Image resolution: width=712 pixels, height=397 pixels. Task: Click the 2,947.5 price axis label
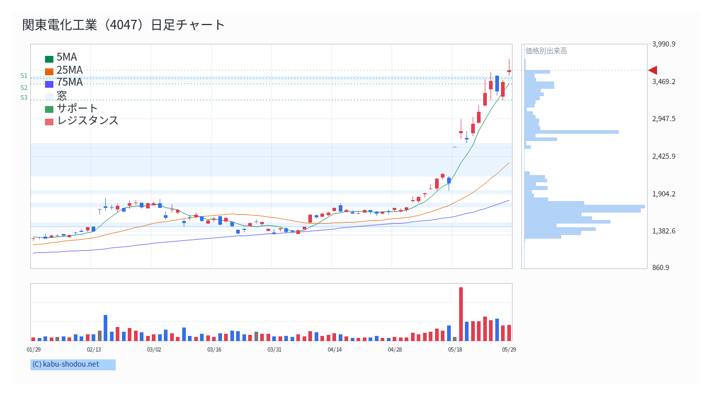(664, 119)
